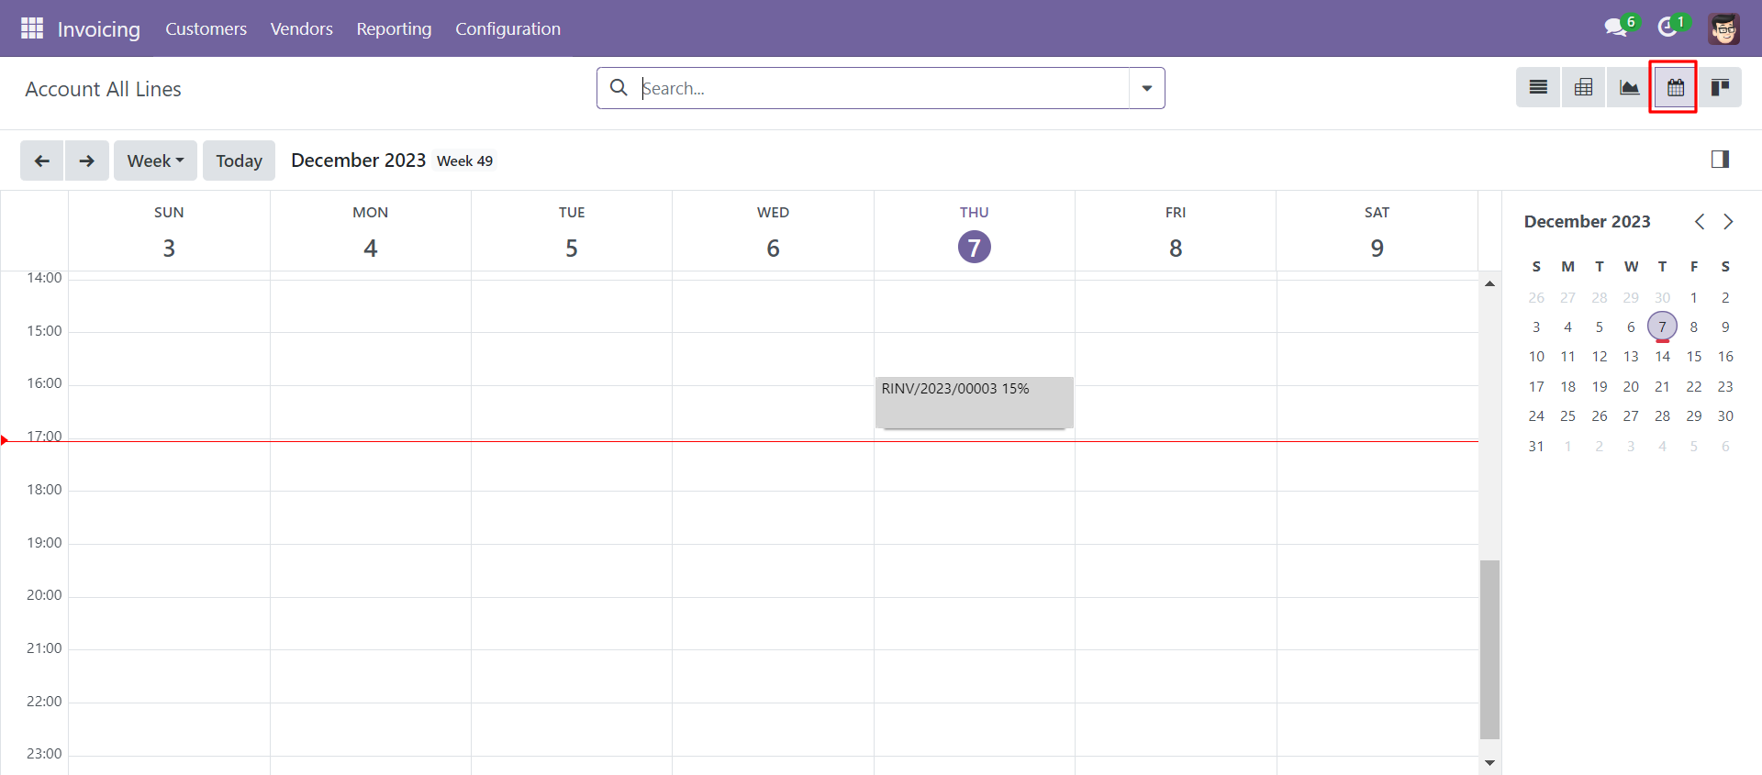1762x775 pixels.
Task: Select Monday 4 column header
Action: coord(370,232)
